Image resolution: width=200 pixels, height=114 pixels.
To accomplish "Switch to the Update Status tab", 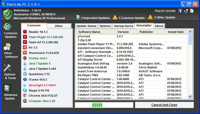I will click(86, 26).
